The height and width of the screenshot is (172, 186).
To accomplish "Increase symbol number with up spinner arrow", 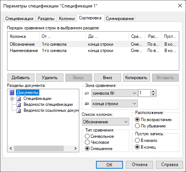I will pyautogui.click(x=153, y=91).
